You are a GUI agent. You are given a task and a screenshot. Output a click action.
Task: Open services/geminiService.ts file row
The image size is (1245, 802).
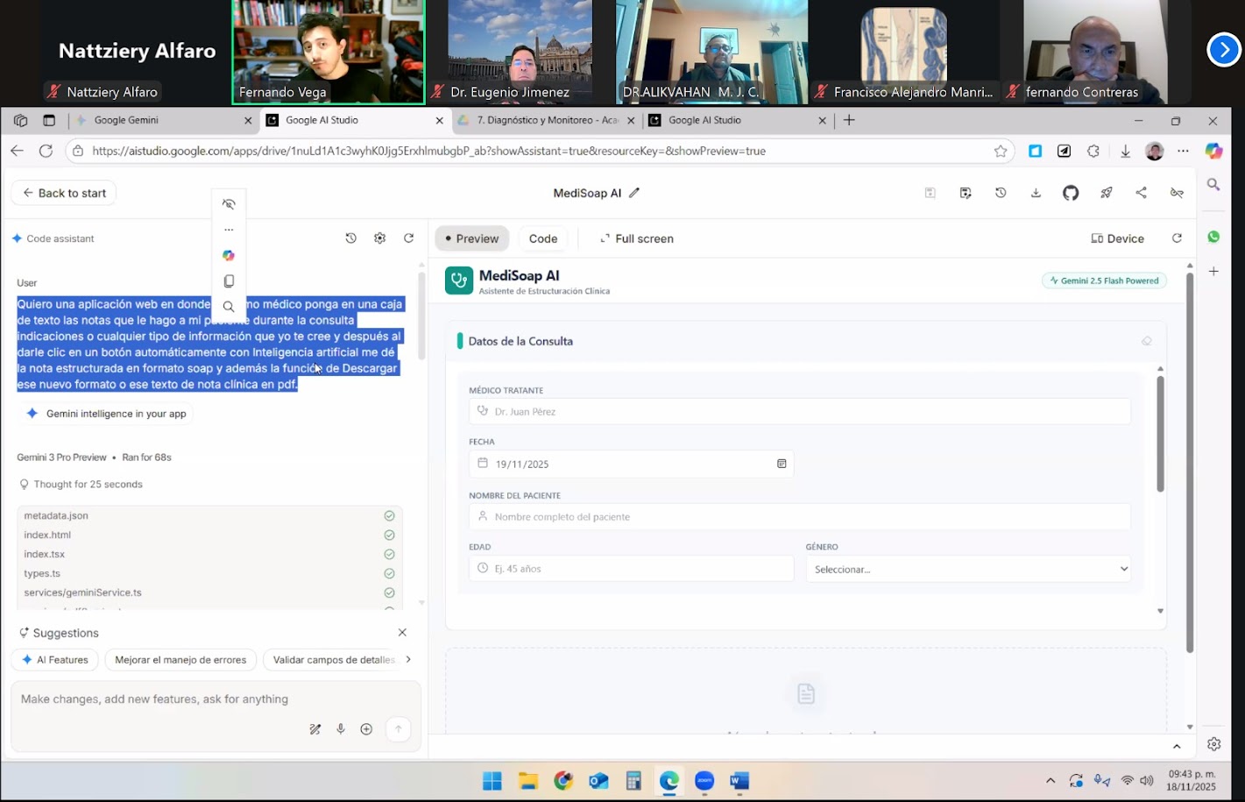click(x=209, y=593)
